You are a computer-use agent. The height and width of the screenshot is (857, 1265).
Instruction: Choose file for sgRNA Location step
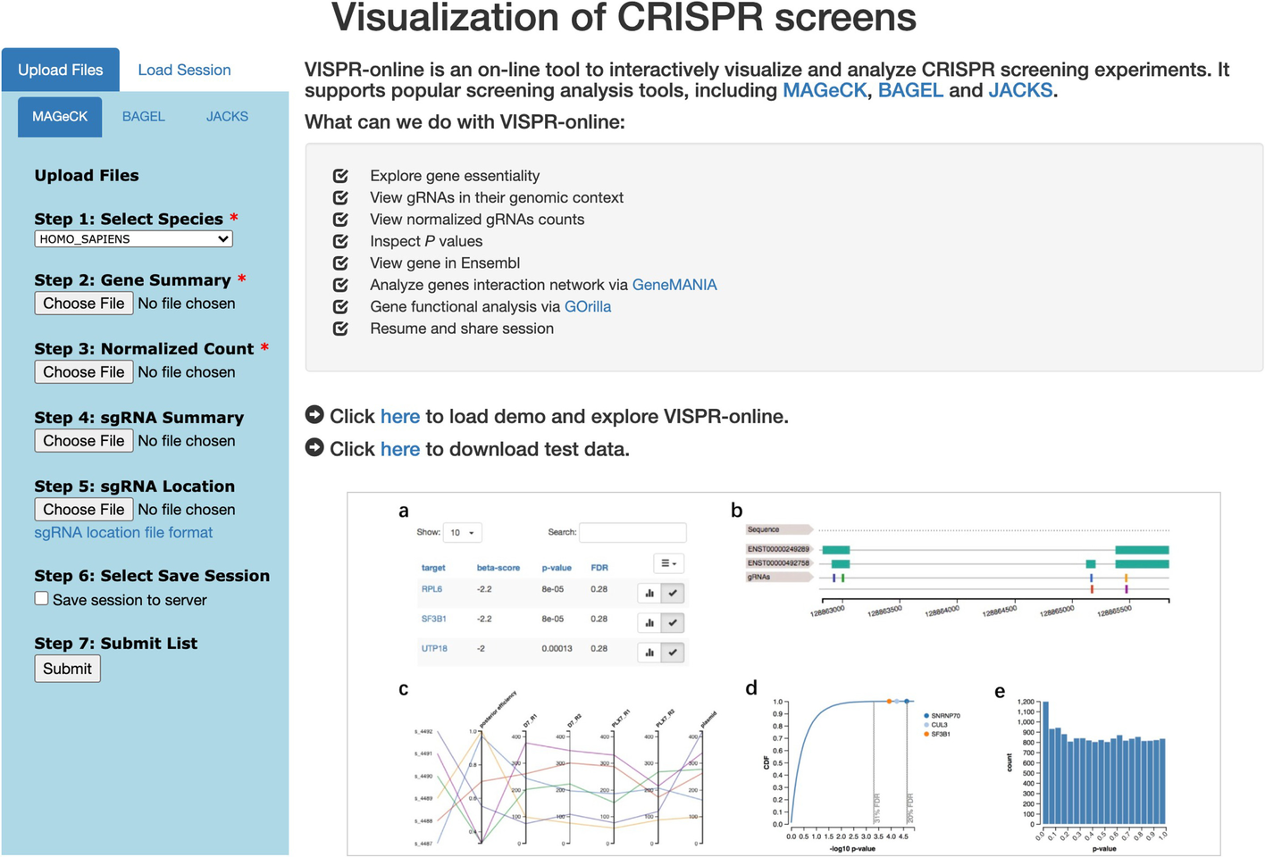(84, 510)
